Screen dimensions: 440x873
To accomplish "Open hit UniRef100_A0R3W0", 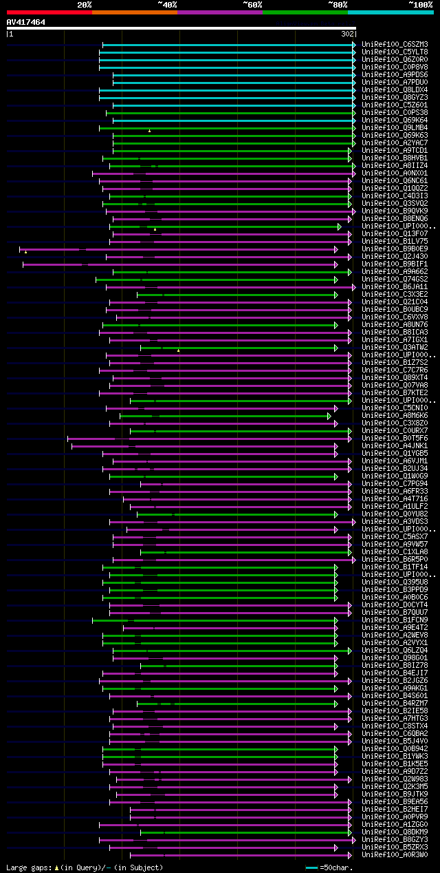I will click(395, 854).
